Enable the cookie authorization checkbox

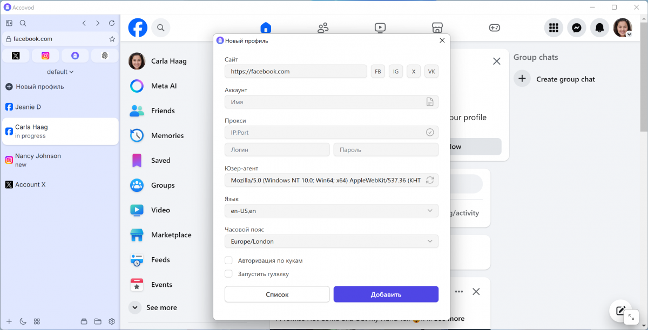(x=228, y=260)
